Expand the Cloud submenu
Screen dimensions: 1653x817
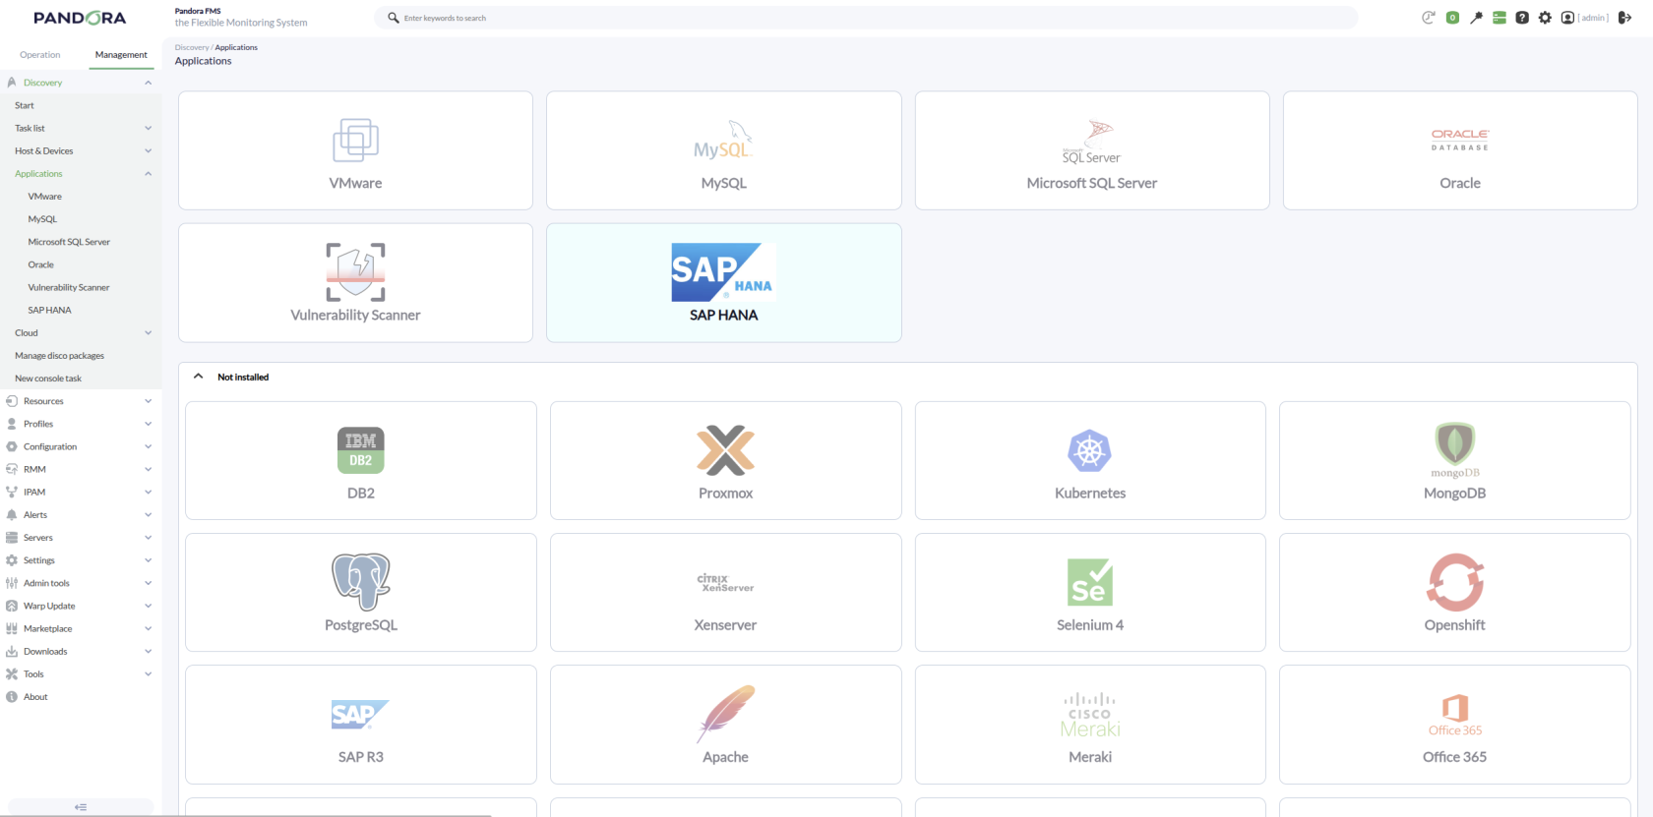point(149,333)
